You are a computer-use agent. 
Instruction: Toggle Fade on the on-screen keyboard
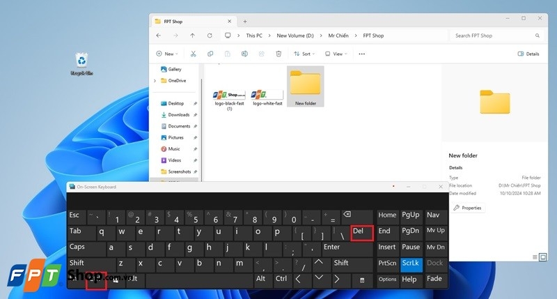tap(436, 280)
